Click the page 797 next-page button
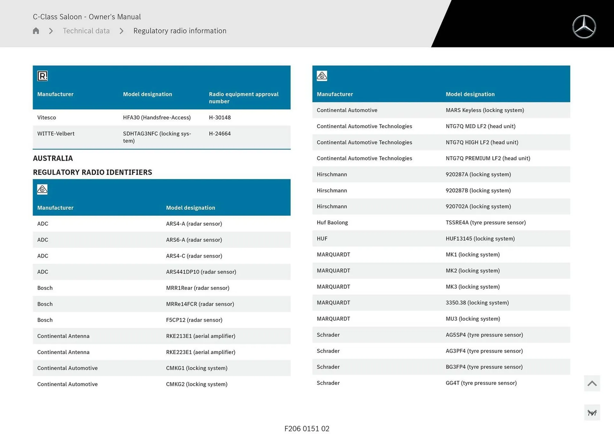This screenshot has height=434, width=614. (592, 413)
